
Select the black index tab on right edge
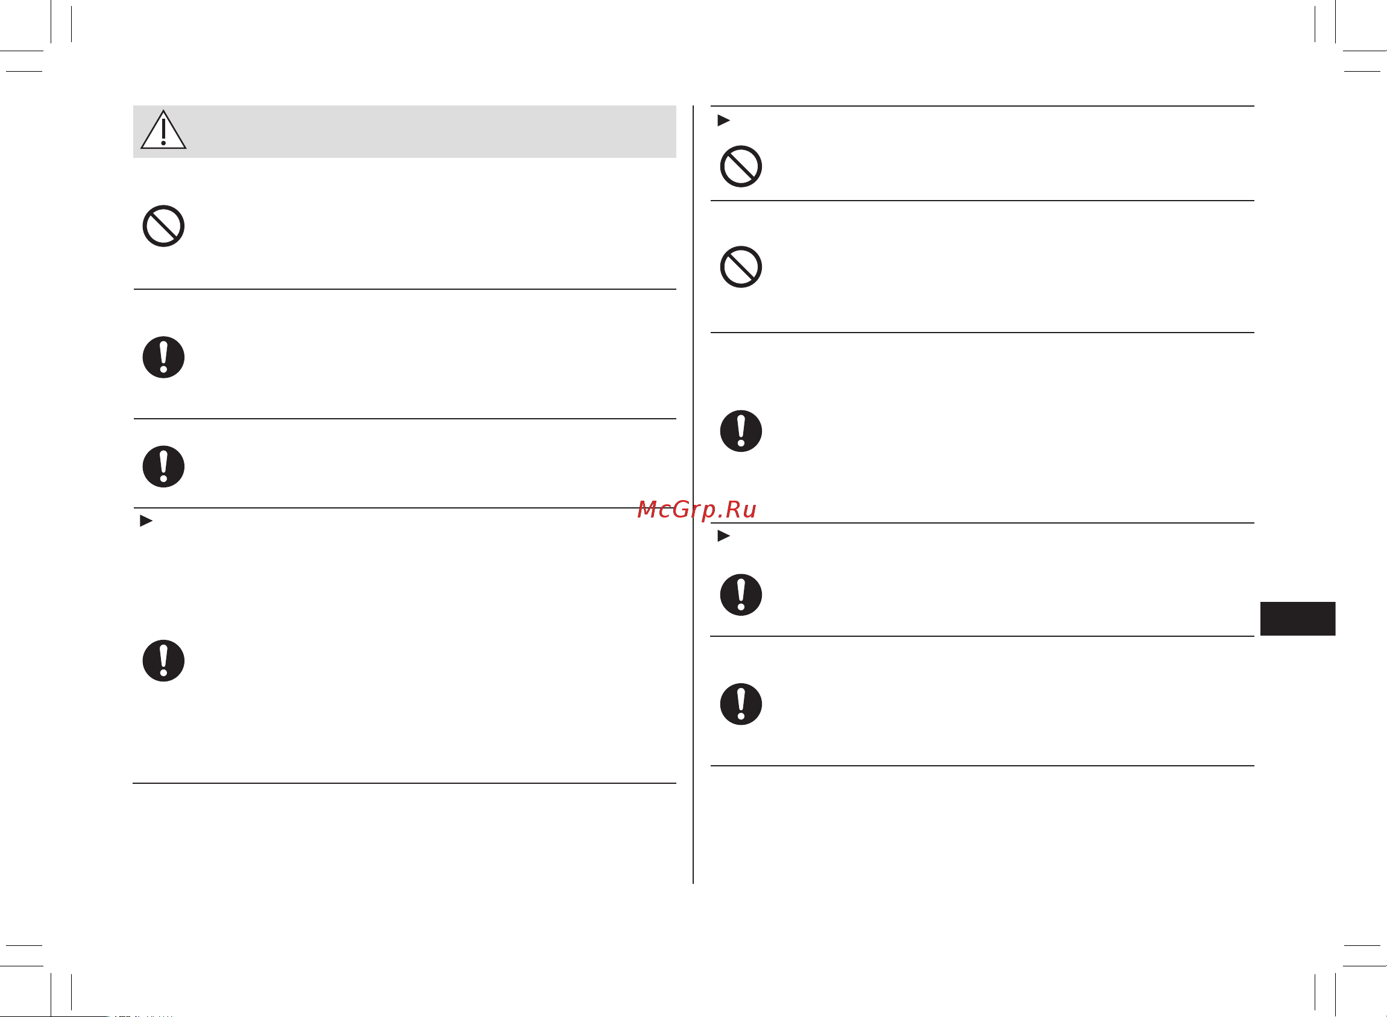[x=1298, y=619]
